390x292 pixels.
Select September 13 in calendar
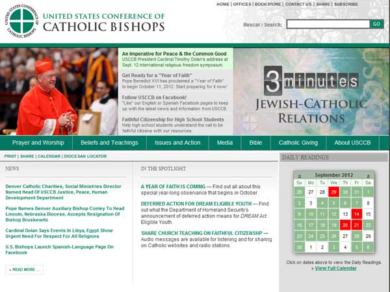click(x=345, y=214)
